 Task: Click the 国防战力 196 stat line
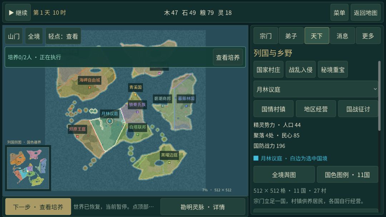tap(269, 146)
